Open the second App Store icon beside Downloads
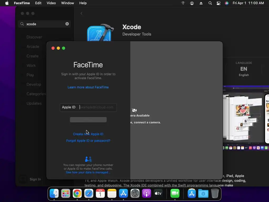The width and height of the screenshot is (269, 202). pyautogui.click(x=192, y=193)
